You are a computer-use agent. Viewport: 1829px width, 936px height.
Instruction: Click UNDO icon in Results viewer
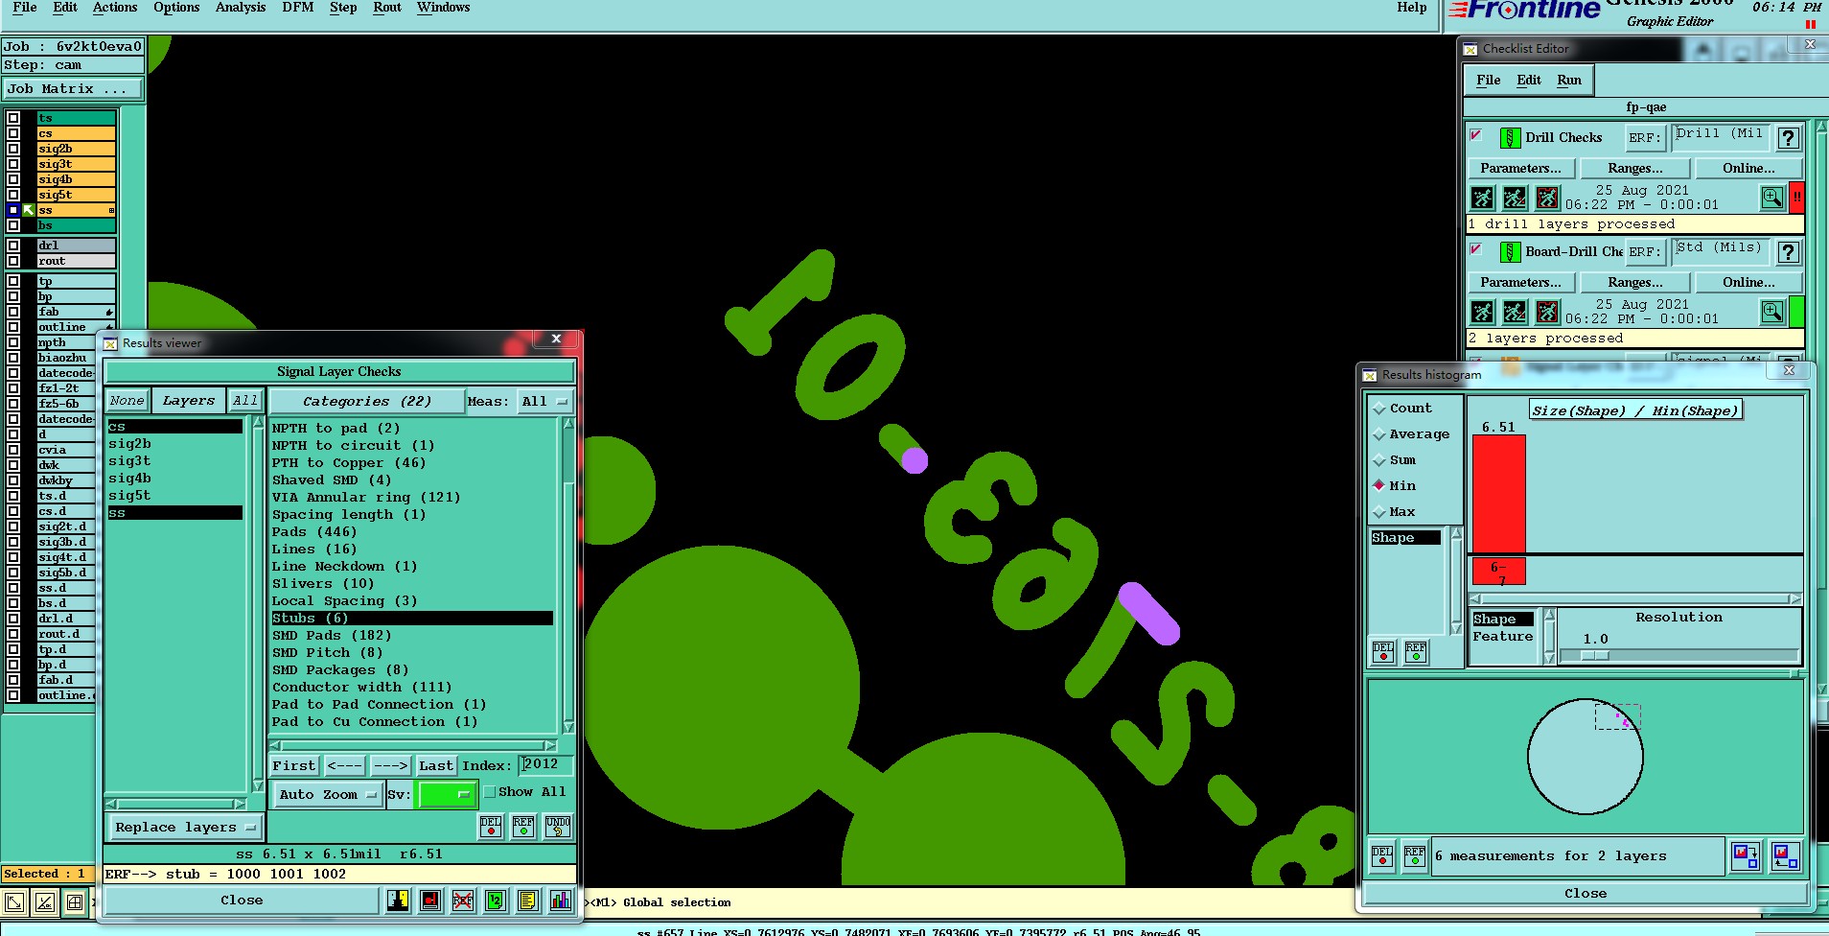pos(558,826)
